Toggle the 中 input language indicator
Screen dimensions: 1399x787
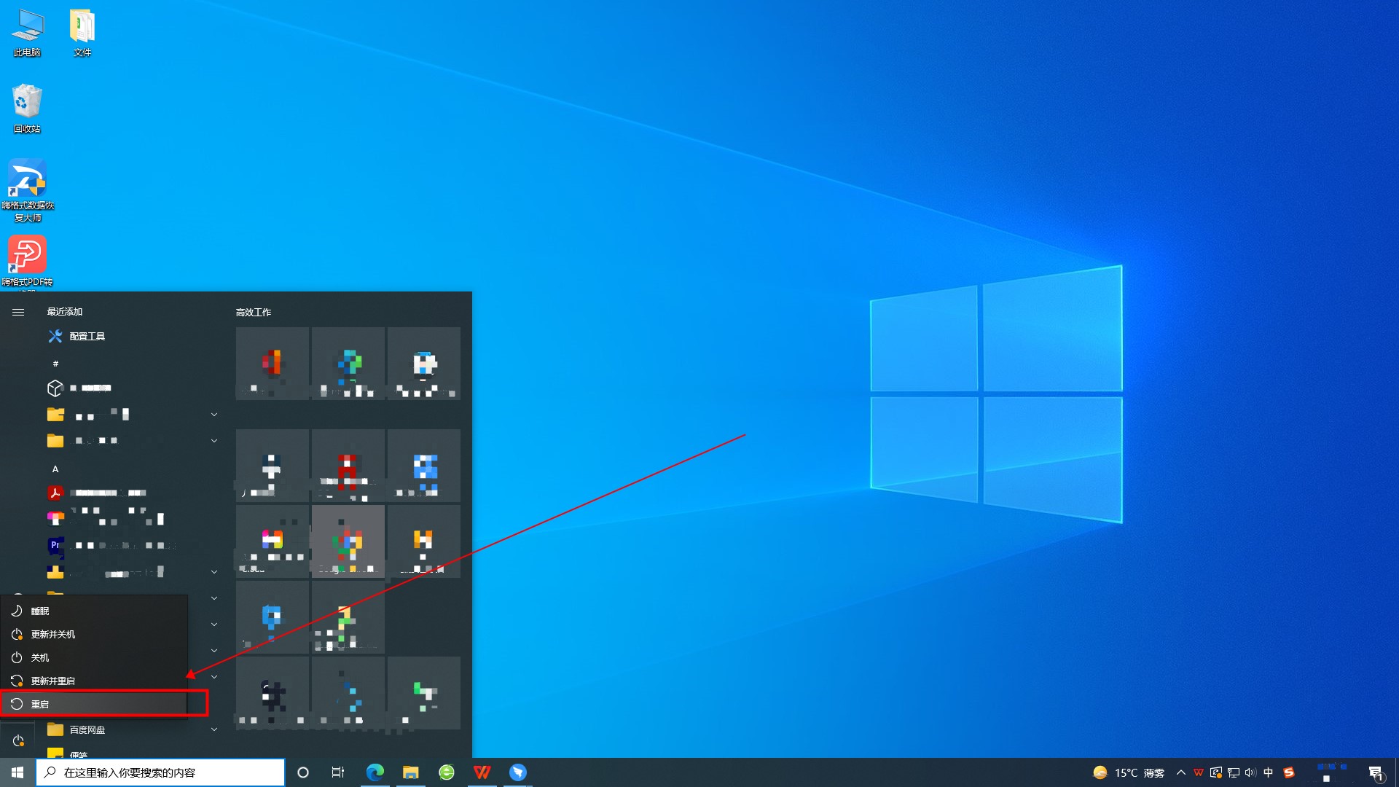coord(1269,772)
